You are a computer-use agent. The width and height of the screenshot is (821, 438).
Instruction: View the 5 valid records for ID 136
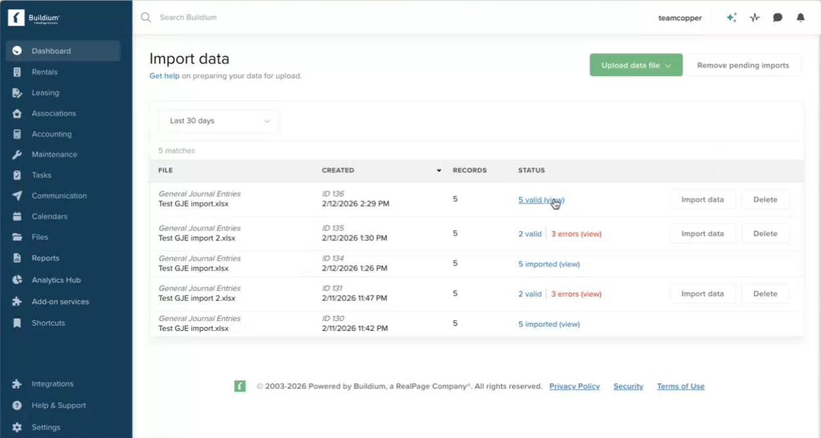click(x=541, y=200)
